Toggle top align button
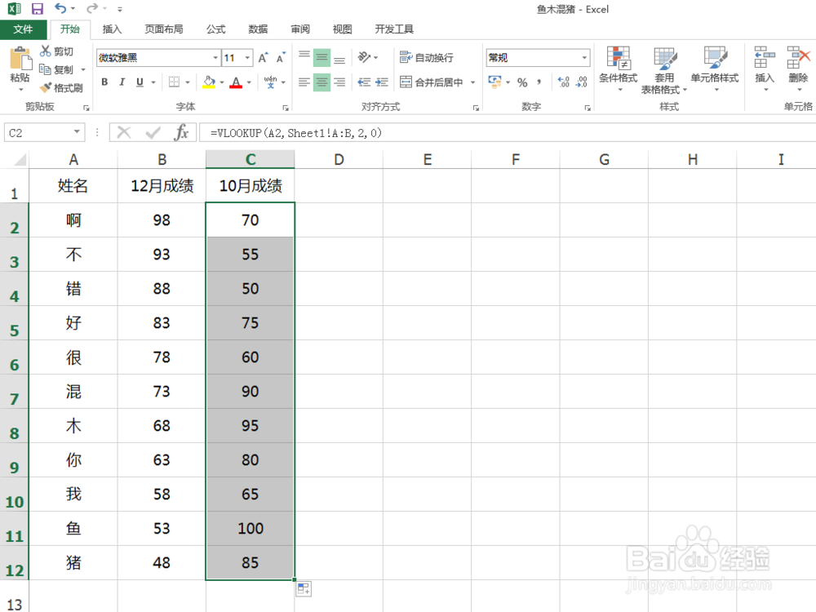The image size is (816, 612). 304,57
